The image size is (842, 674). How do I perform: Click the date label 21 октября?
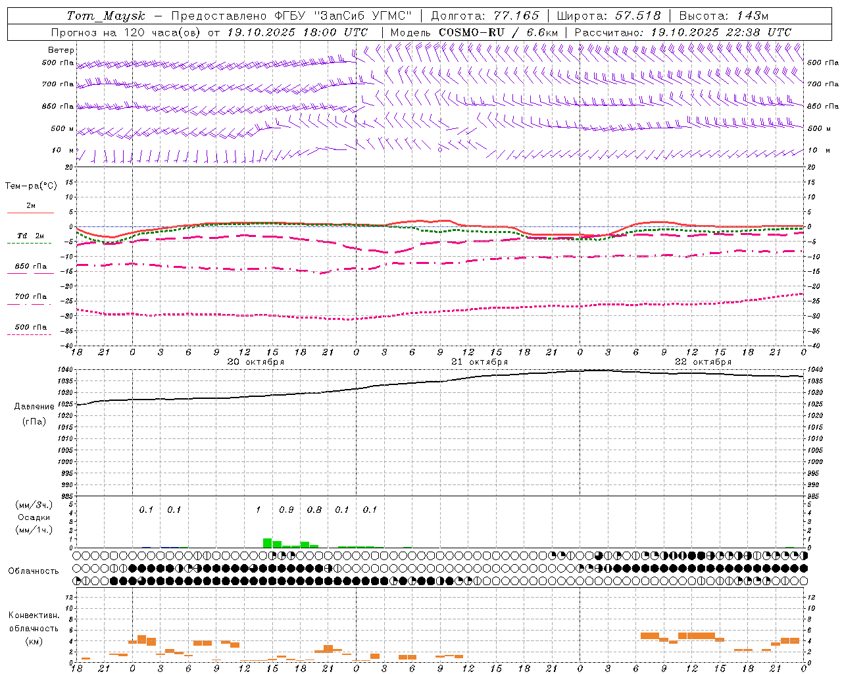coord(479,362)
